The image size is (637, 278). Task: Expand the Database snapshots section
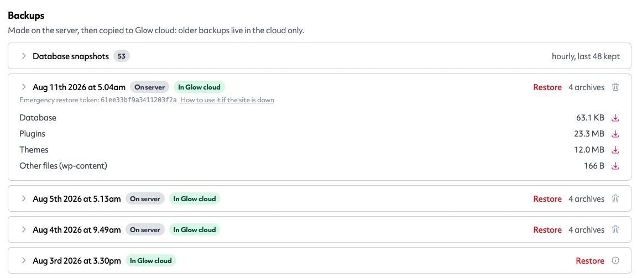[x=24, y=56]
